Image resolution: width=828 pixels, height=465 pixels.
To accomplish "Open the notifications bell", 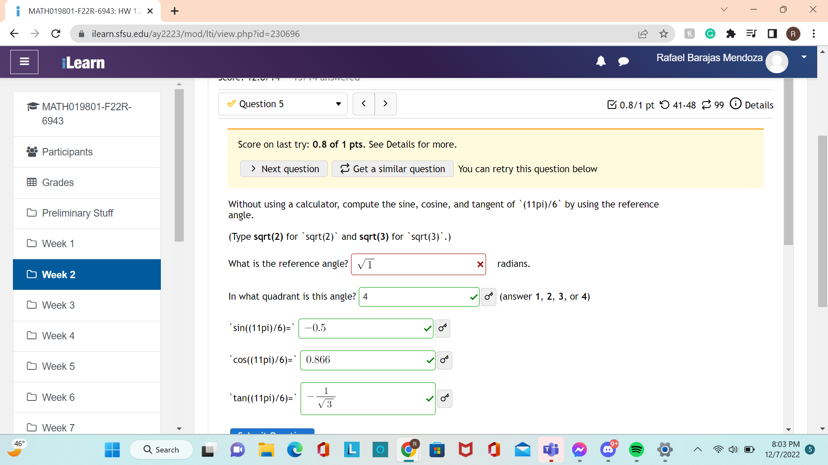I will click(601, 62).
